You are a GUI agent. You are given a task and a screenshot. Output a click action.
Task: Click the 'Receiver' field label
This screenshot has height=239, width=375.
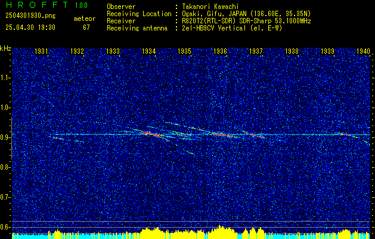[x=121, y=21]
